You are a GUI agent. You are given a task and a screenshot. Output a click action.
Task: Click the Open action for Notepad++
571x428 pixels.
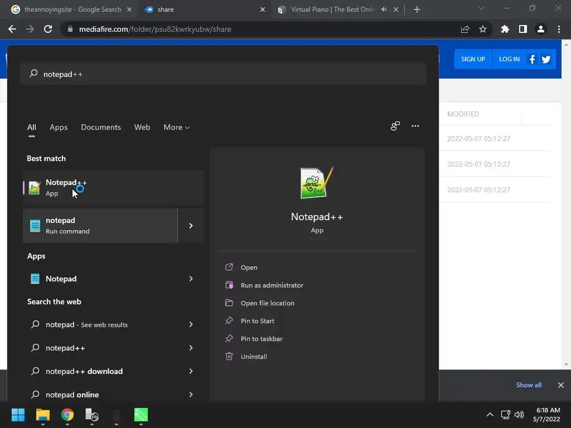pos(249,267)
